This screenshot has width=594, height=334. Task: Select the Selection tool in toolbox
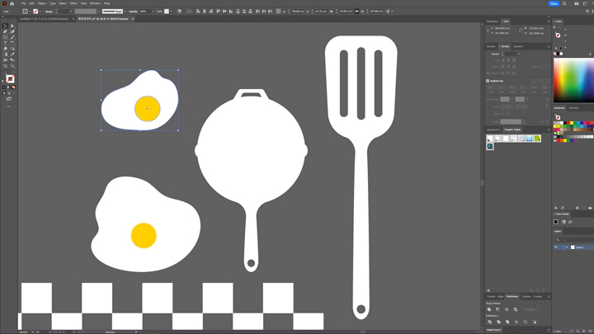click(5, 26)
